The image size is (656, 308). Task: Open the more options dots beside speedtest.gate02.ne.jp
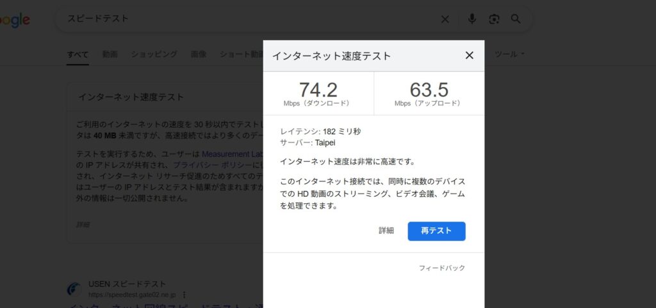tap(184, 295)
